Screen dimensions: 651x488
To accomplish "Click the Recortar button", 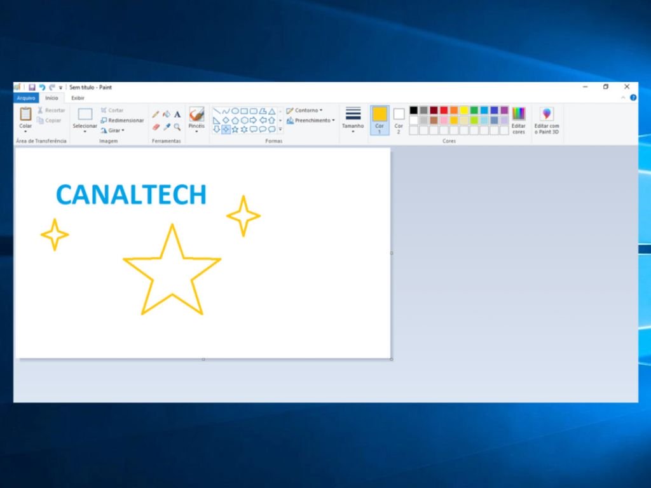I will 51,110.
